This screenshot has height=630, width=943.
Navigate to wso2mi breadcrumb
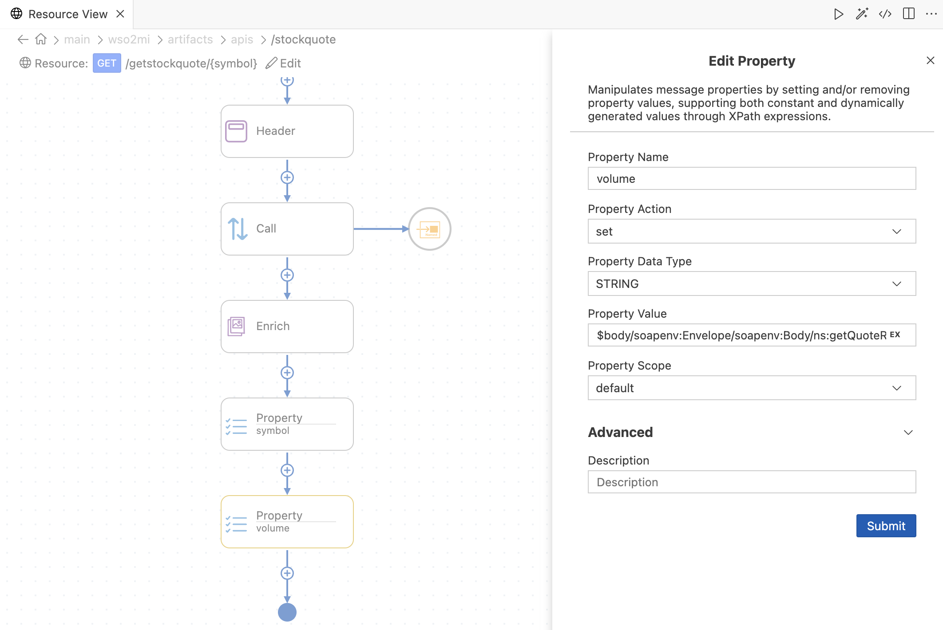click(x=129, y=39)
